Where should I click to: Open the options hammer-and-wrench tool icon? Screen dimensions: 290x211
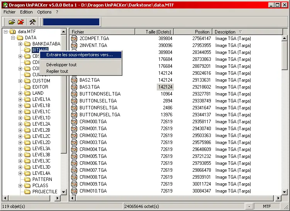pyautogui.click(x=32, y=22)
